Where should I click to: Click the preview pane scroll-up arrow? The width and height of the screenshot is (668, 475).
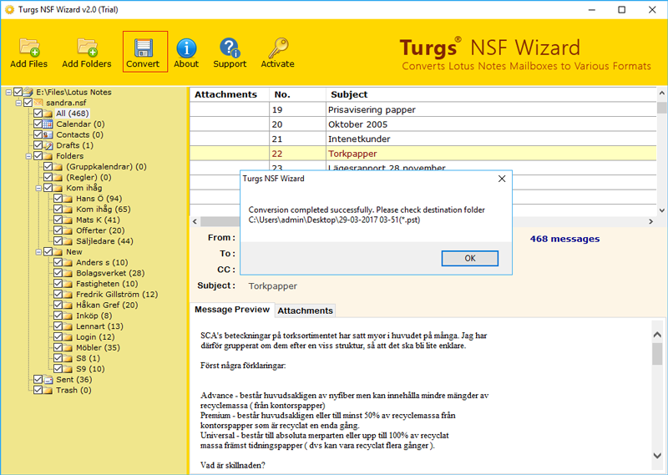pos(657,335)
